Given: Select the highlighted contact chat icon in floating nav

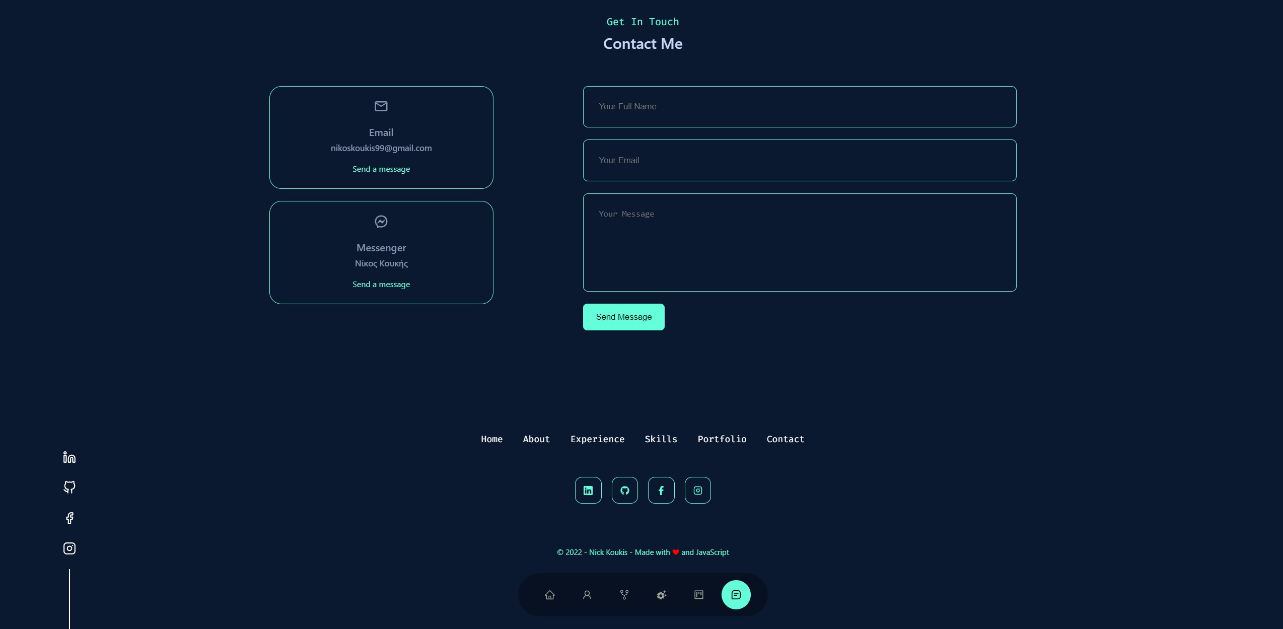Looking at the screenshot, I should (x=736, y=595).
